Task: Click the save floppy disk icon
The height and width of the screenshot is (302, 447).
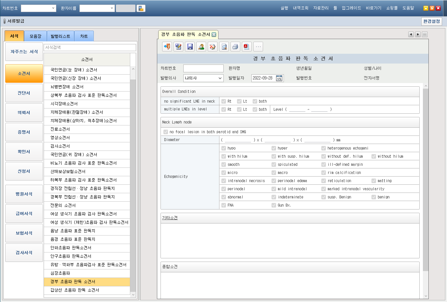Action: tap(190, 47)
